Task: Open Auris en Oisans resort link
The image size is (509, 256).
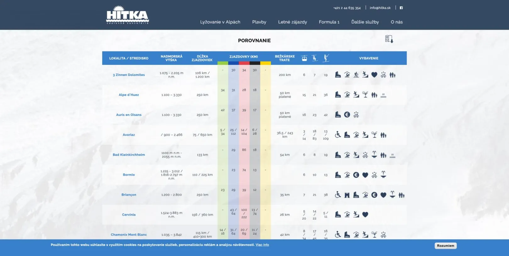Action: tap(129, 115)
